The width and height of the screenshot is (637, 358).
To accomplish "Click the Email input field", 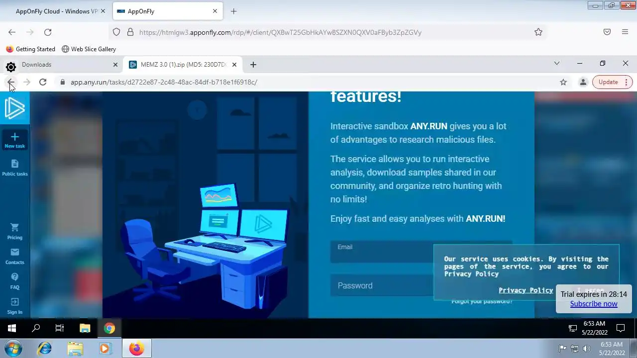I will (421, 252).
